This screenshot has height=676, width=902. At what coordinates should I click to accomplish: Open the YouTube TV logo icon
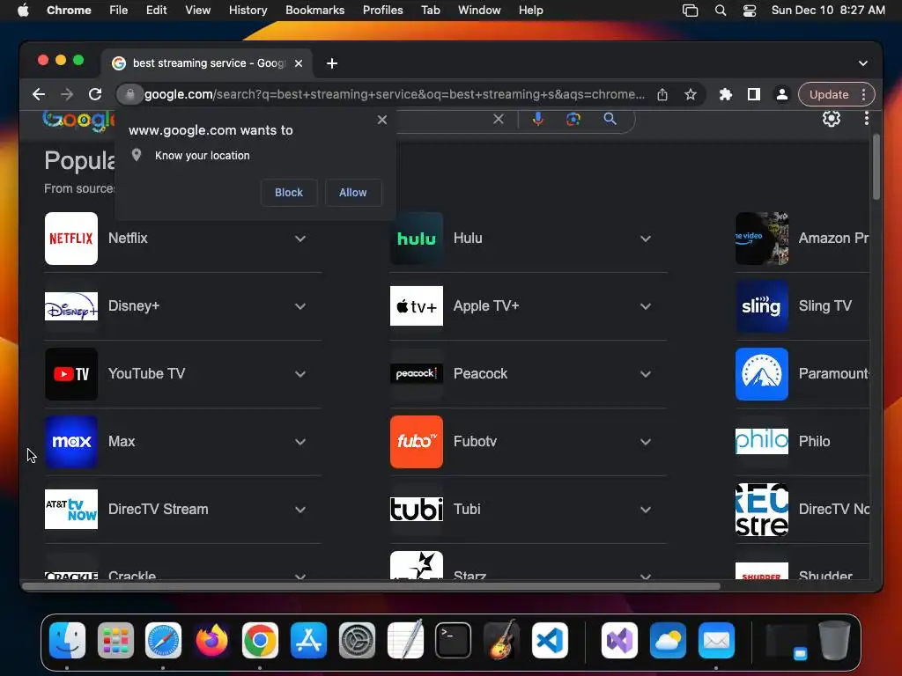tap(71, 374)
